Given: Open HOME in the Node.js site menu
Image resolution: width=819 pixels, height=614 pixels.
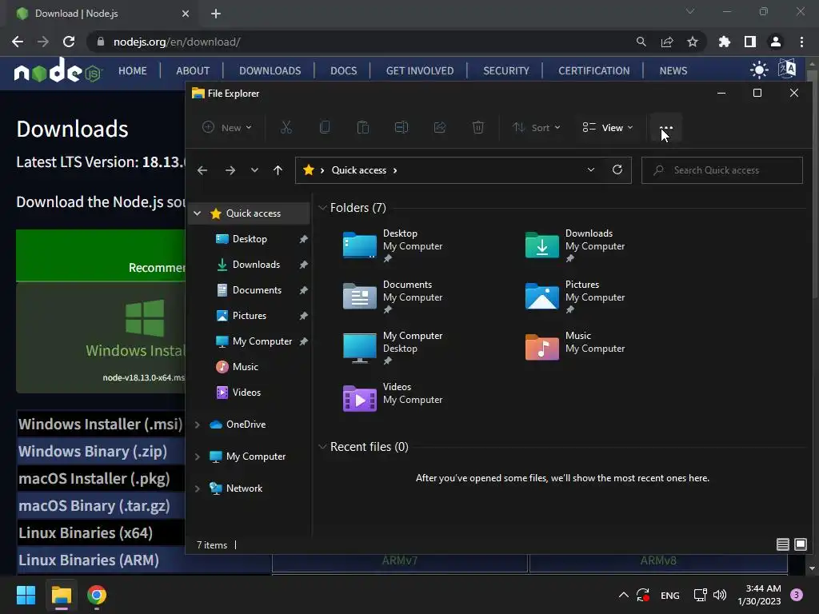Looking at the screenshot, I should click(x=133, y=70).
